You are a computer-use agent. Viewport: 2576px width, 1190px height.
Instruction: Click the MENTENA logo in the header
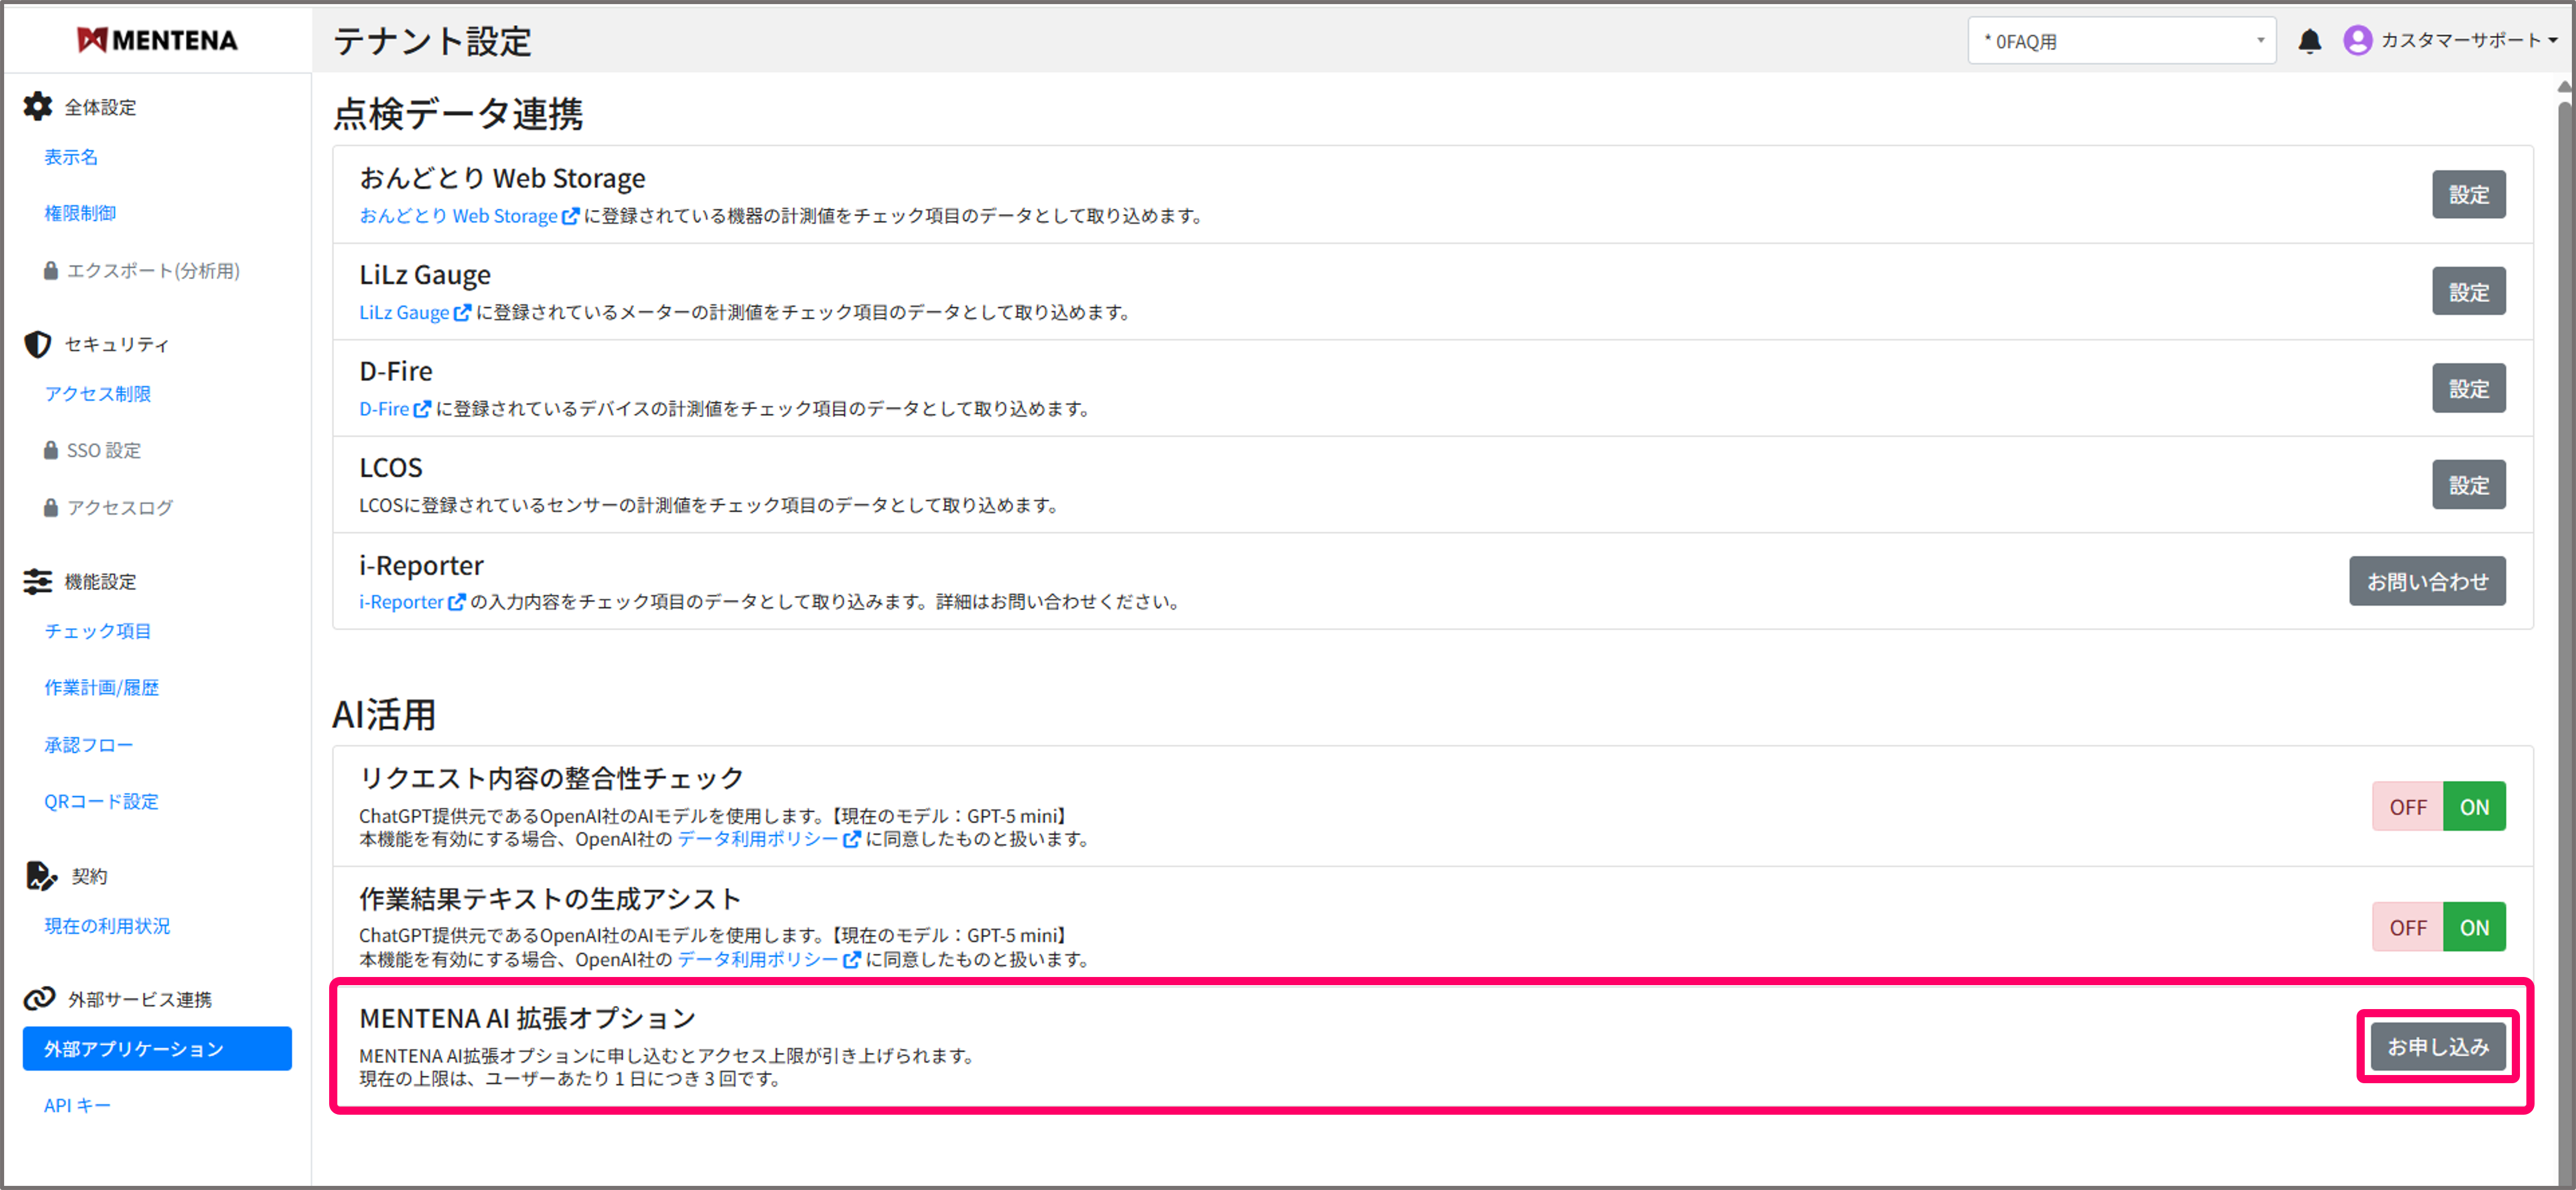157,40
